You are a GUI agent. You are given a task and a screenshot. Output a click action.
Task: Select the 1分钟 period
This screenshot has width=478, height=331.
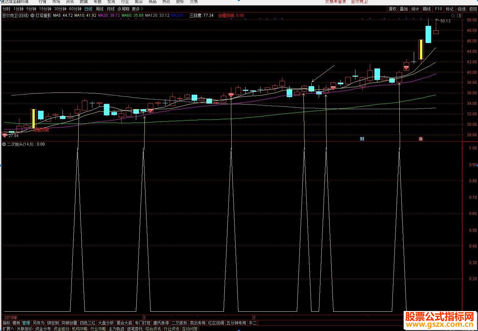point(18,9)
